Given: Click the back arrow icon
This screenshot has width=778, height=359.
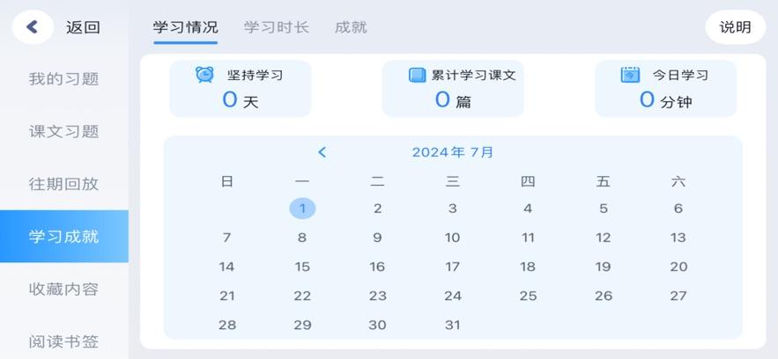Looking at the screenshot, I should pos(33,26).
